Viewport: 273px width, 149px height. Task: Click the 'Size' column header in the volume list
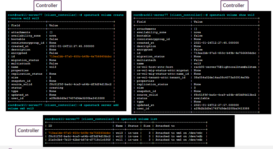pos(147,126)
